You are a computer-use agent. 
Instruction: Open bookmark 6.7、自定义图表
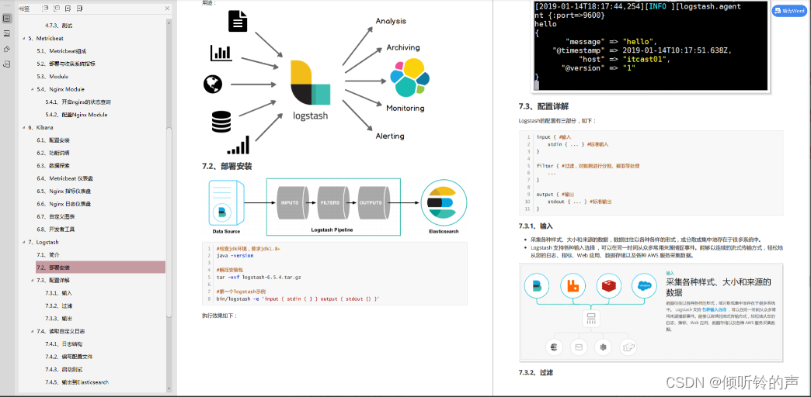[x=56, y=216]
